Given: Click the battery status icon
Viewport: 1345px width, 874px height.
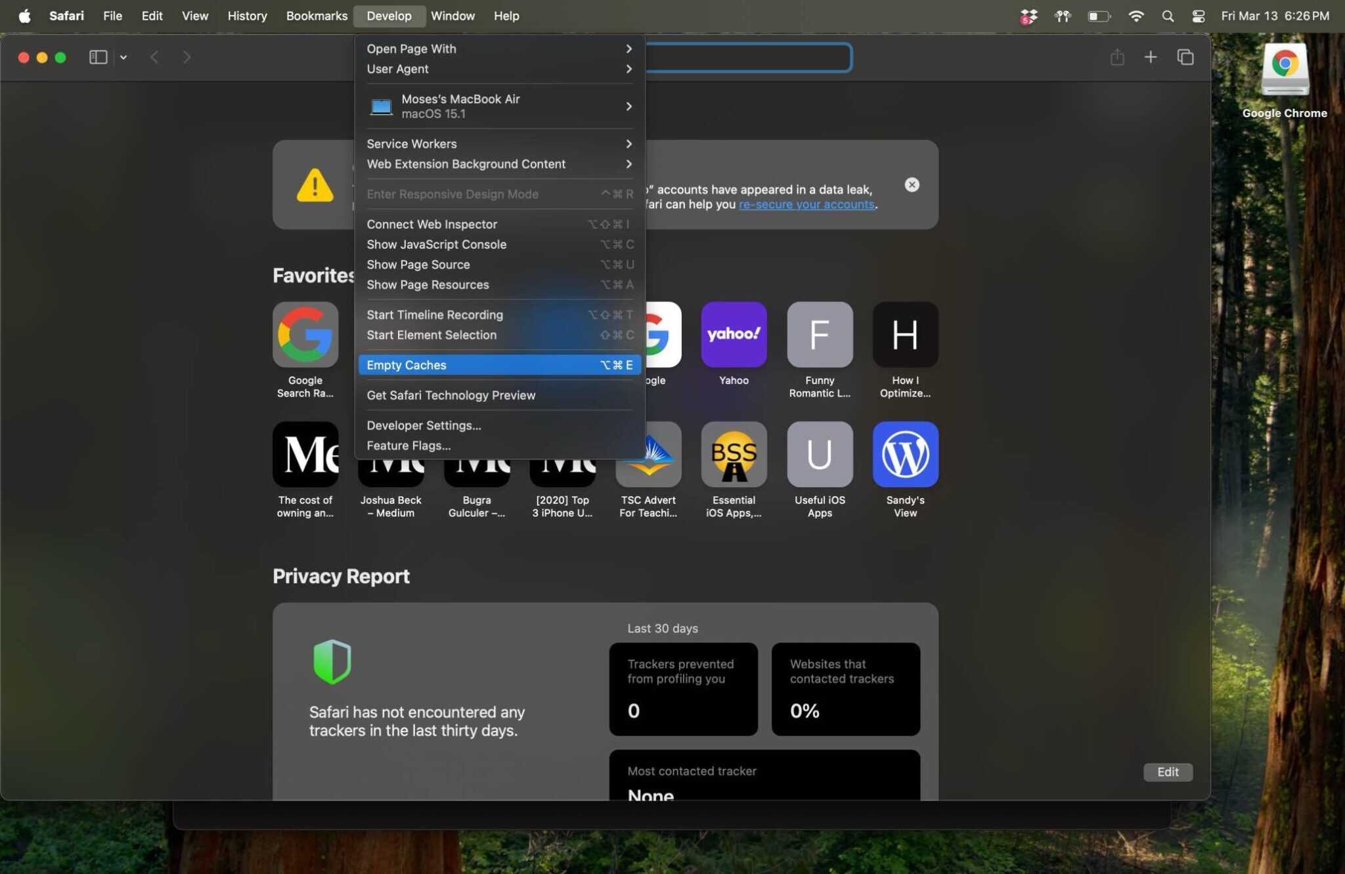Looking at the screenshot, I should (x=1099, y=16).
